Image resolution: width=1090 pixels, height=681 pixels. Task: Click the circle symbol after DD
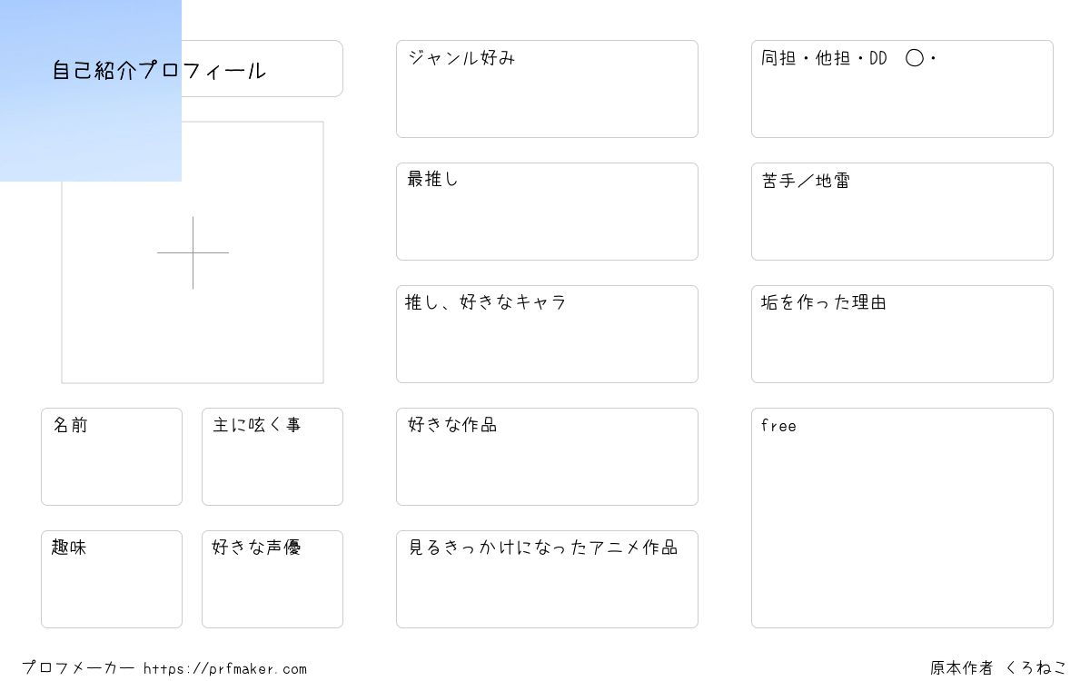pos(915,58)
